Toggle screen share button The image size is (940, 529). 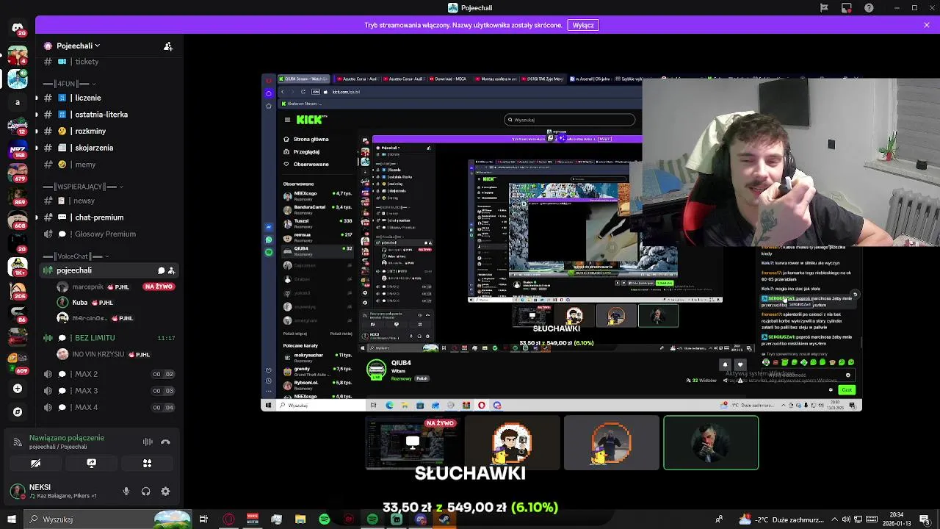pyautogui.click(x=91, y=464)
